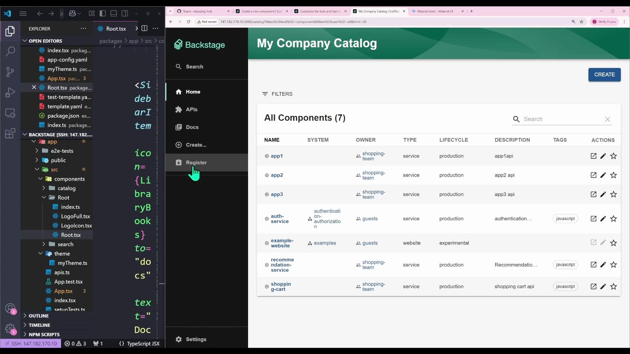This screenshot has width=630, height=354.
Task: Open the app1 component link
Action: [x=277, y=156]
